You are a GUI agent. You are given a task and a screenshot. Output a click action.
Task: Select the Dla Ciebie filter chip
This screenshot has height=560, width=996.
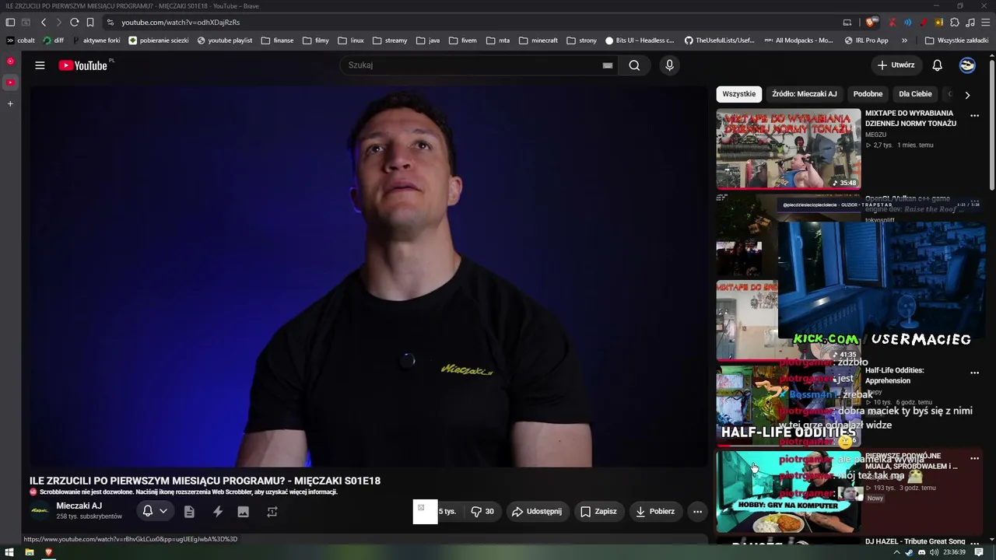point(915,94)
